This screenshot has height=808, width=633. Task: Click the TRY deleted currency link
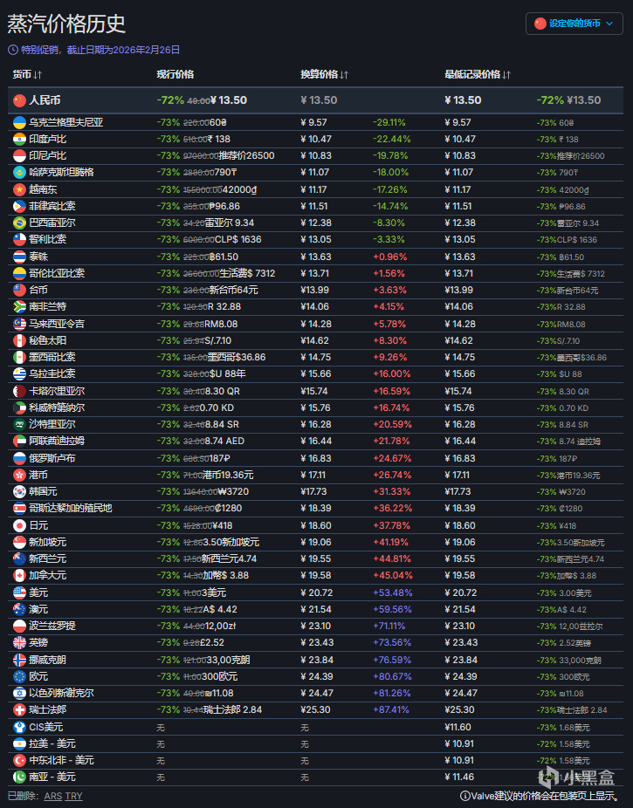pyautogui.click(x=73, y=796)
